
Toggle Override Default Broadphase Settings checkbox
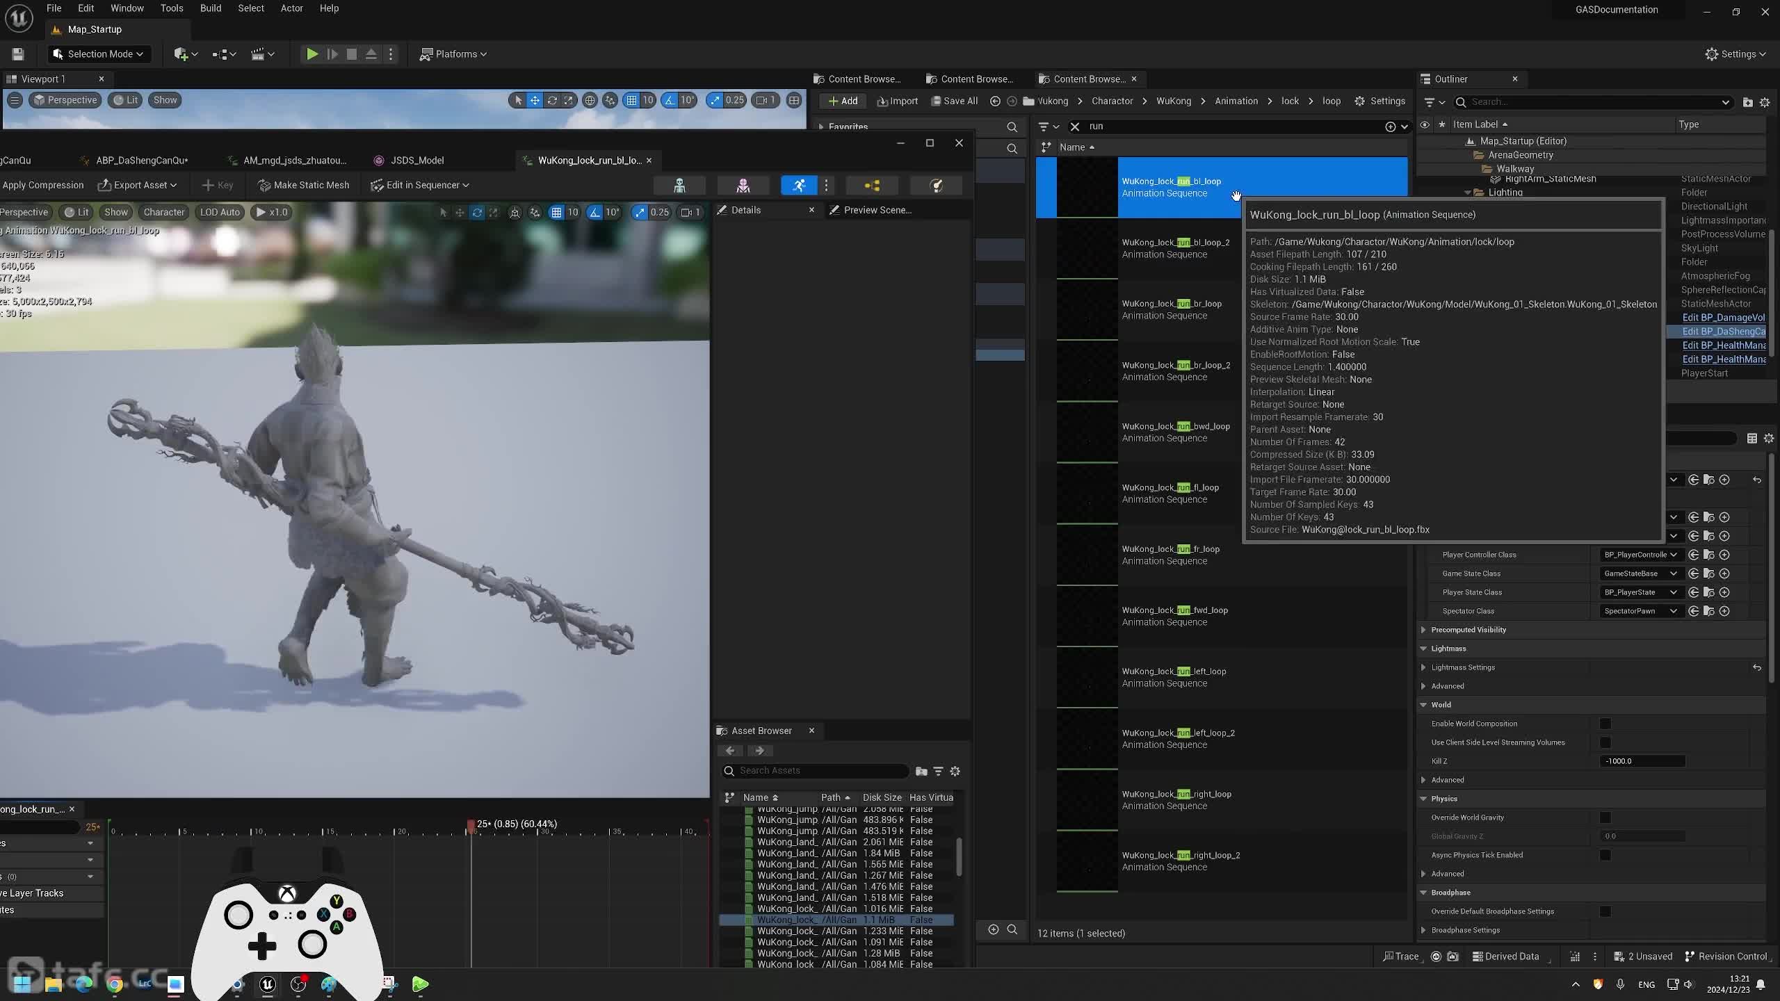(1605, 911)
